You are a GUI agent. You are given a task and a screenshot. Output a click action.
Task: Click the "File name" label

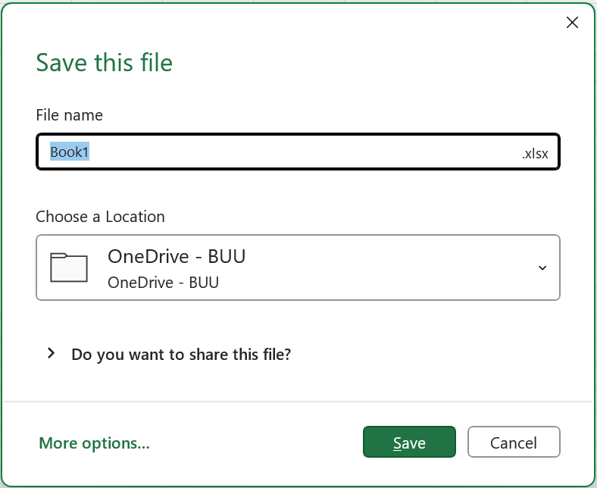click(x=69, y=115)
